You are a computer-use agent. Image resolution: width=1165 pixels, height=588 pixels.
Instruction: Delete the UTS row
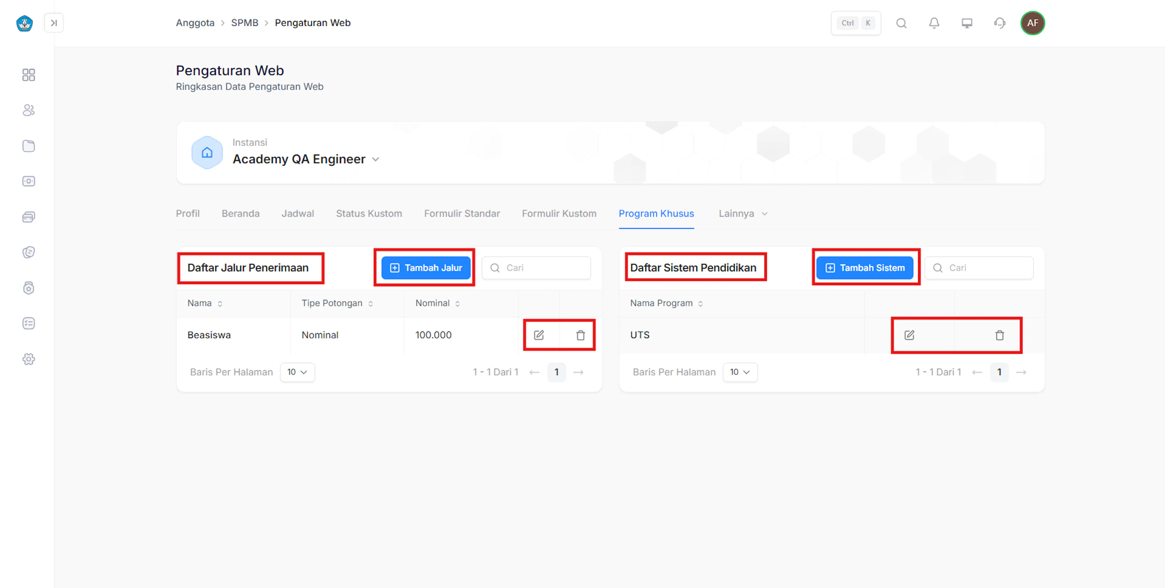click(x=999, y=335)
